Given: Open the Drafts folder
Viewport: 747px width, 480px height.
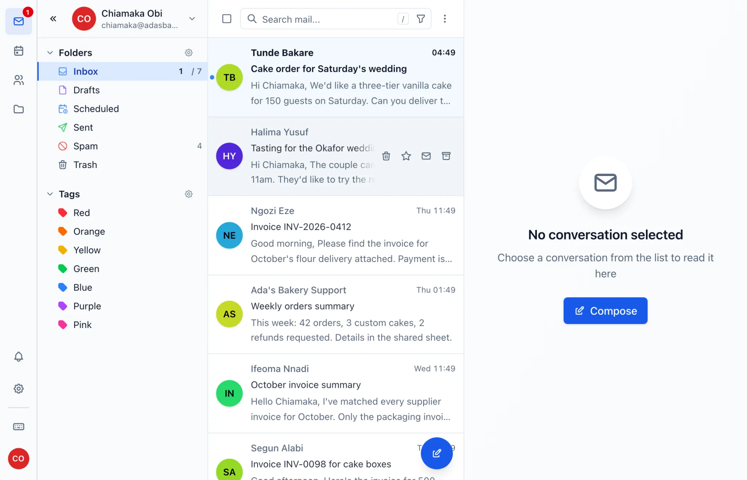Looking at the screenshot, I should pyautogui.click(x=123, y=90).
